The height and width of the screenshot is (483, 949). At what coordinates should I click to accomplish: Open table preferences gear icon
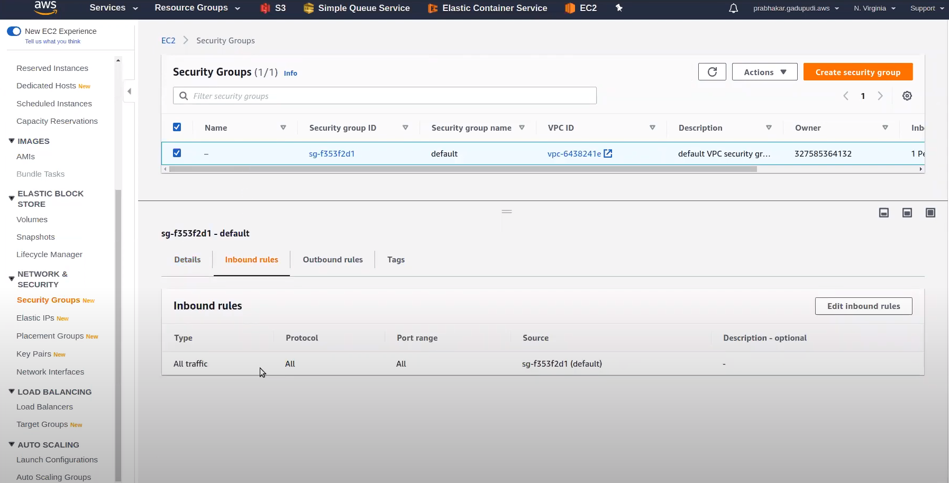(x=907, y=96)
